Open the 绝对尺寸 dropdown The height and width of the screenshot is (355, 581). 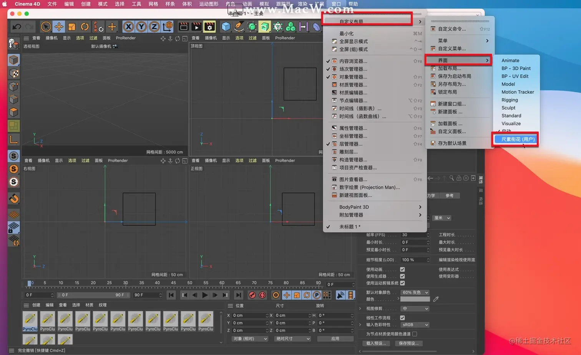pos(292,339)
